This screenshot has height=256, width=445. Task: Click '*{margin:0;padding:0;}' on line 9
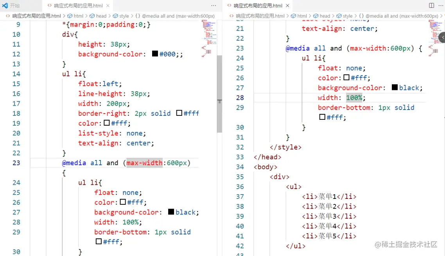click(106, 24)
